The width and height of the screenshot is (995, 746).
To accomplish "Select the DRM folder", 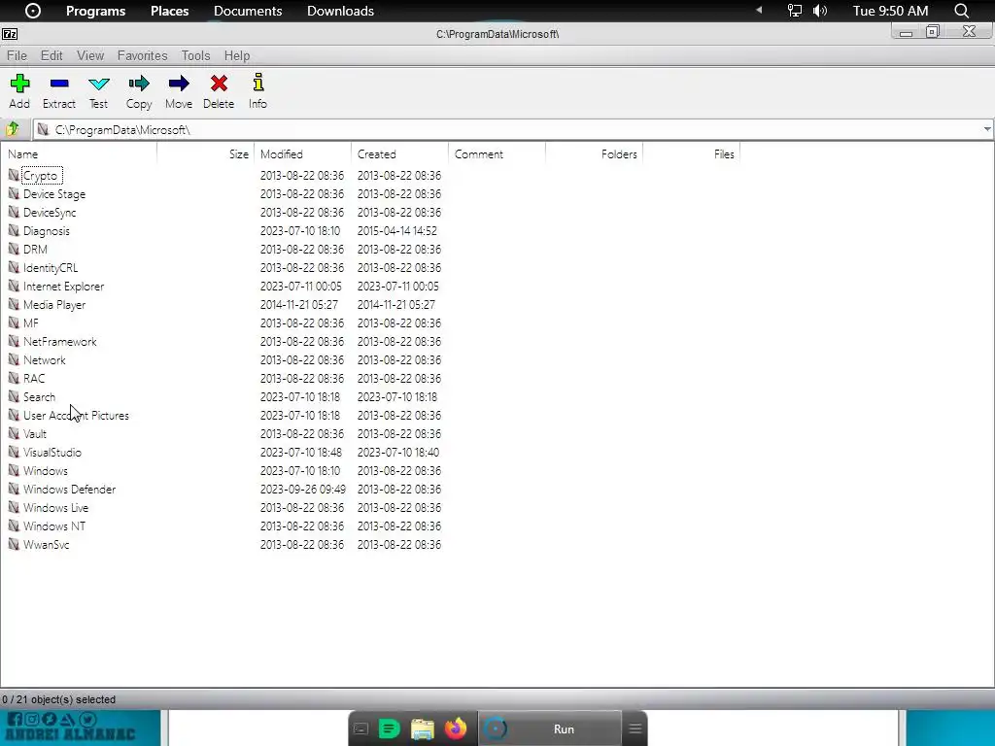I will [x=36, y=250].
